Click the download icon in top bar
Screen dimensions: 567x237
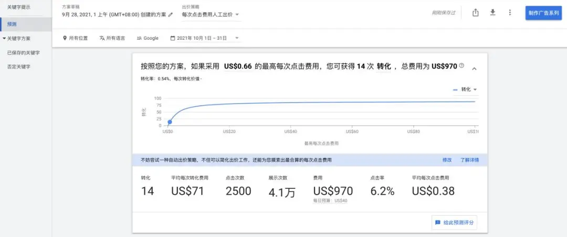point(492,13)
